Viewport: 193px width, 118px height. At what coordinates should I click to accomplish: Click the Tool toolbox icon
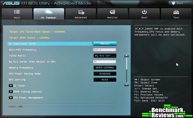[176, 12]
